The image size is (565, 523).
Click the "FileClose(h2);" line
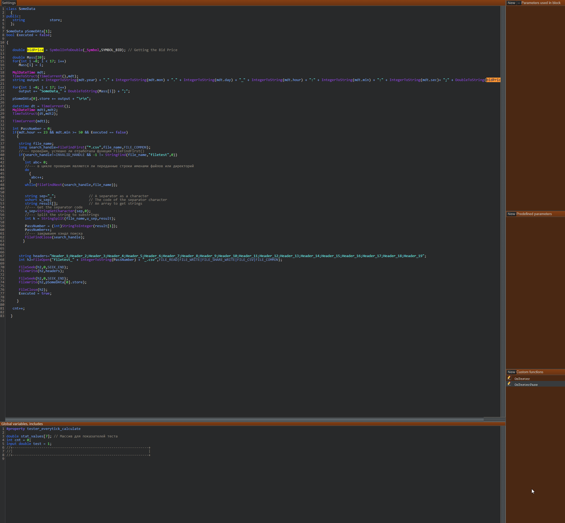tap(33, 290)
